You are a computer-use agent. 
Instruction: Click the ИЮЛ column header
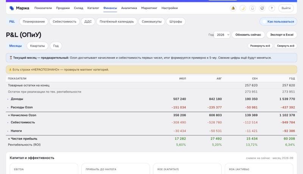[x=183, y=79]
